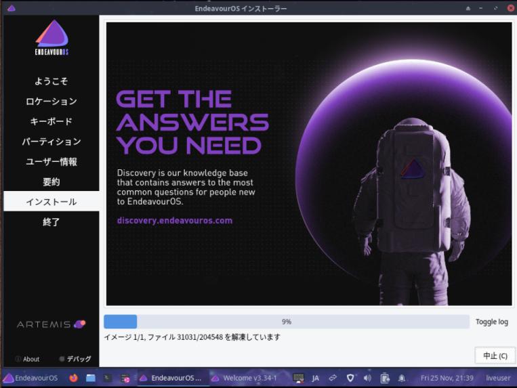Switch to the EndeavourOS installer taskbar entry
The height and width of the screenshot is (388, 517).
click(x=173, y=378)
